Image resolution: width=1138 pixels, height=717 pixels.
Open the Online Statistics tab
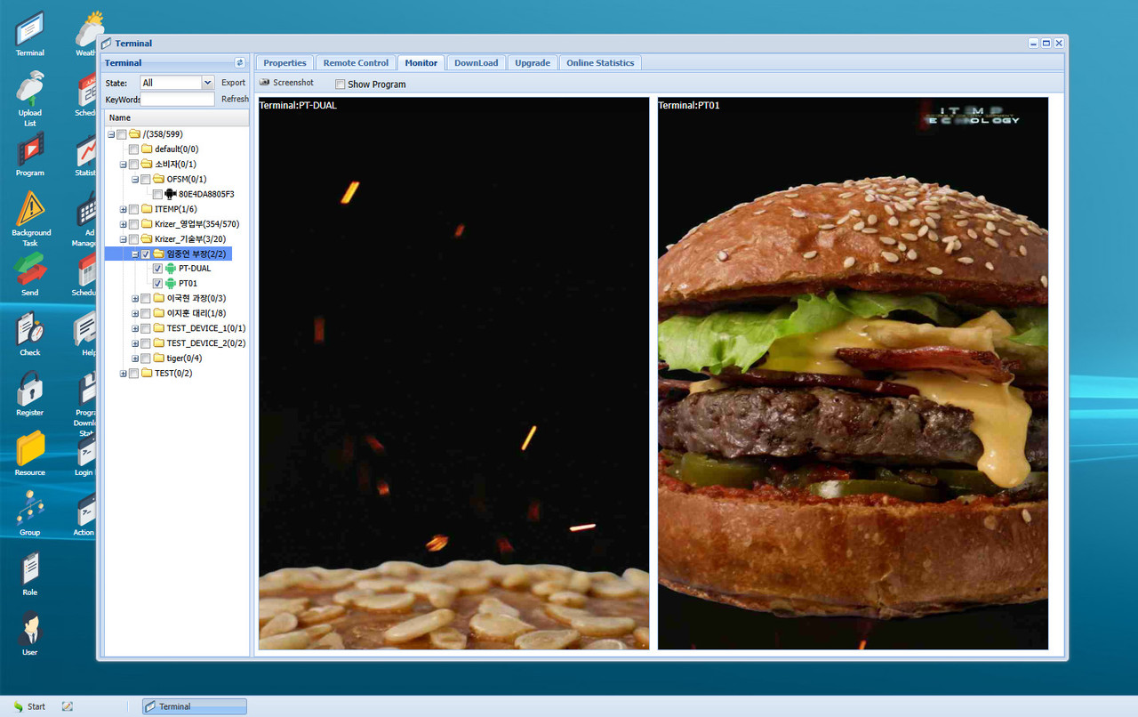(x=600, y=63)
